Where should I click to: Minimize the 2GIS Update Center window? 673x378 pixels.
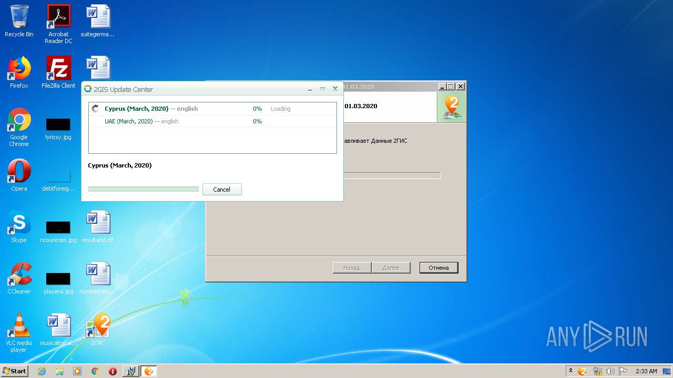click(310, 89)
